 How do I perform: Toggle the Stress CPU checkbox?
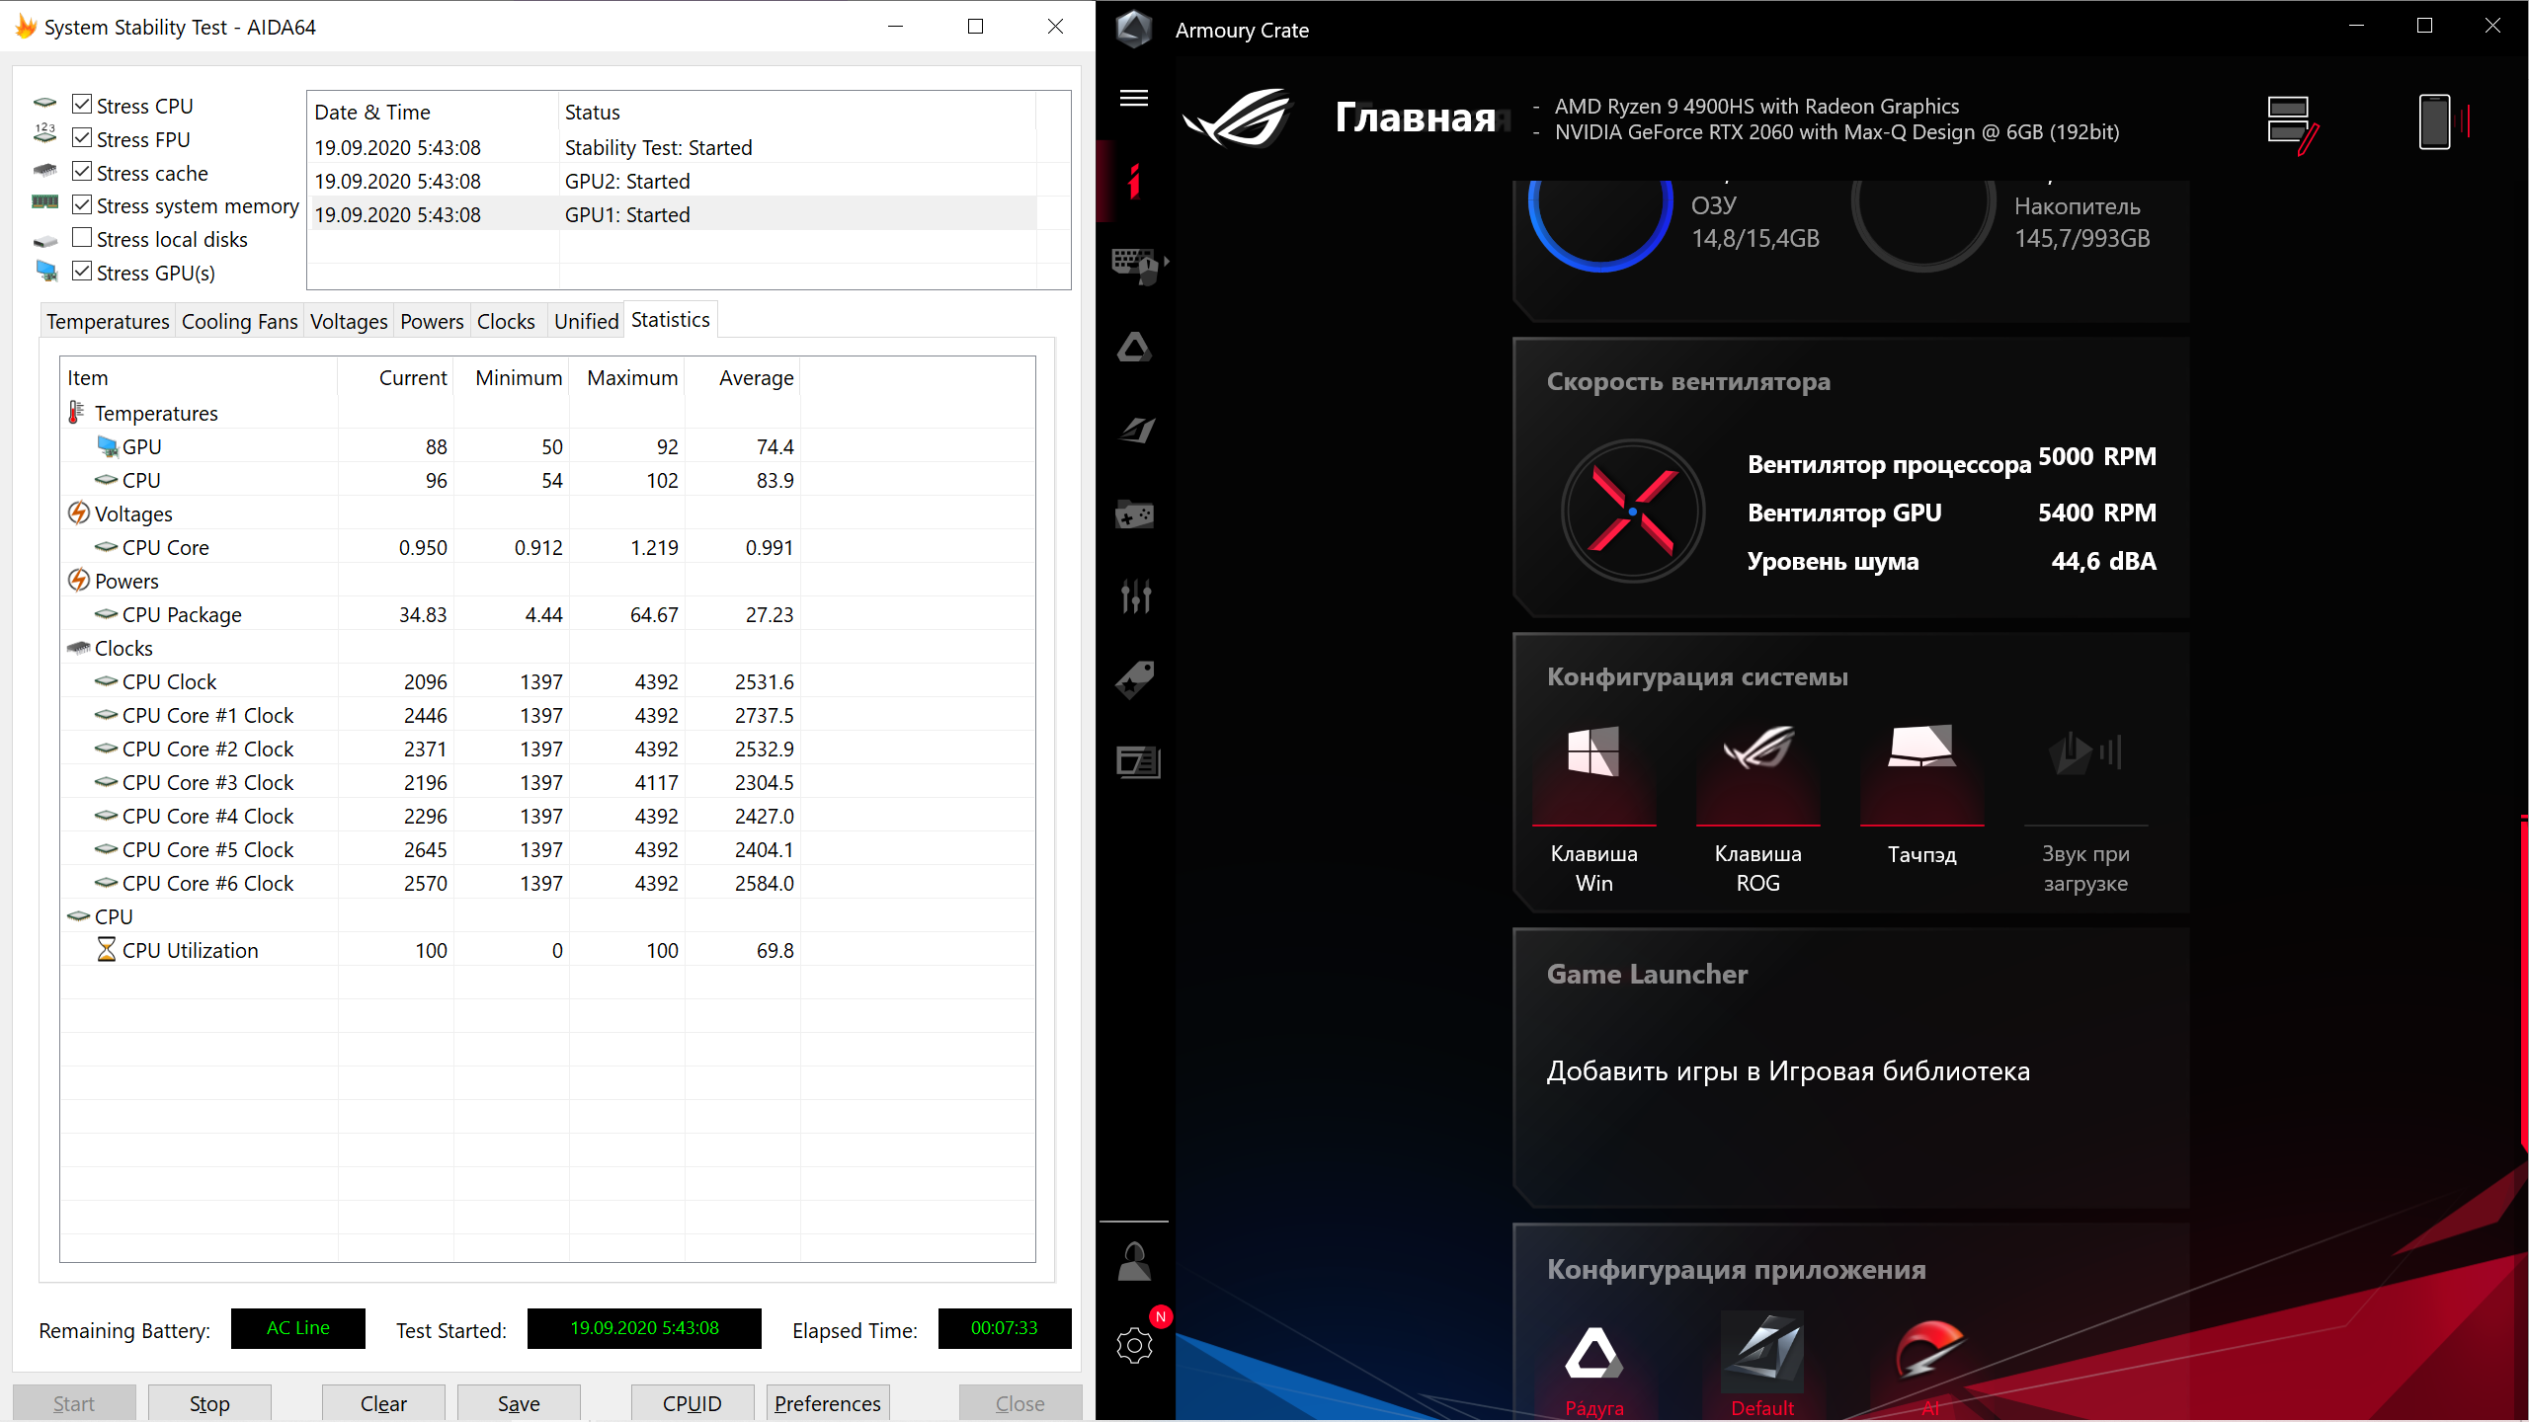(83, 105)
